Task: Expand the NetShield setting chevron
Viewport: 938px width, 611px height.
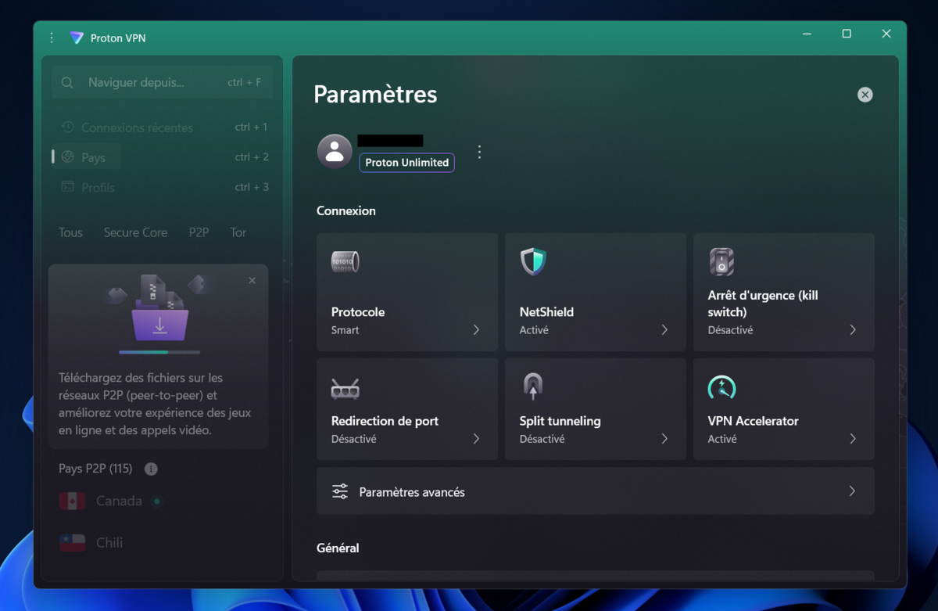Action: tap(664, 330)
